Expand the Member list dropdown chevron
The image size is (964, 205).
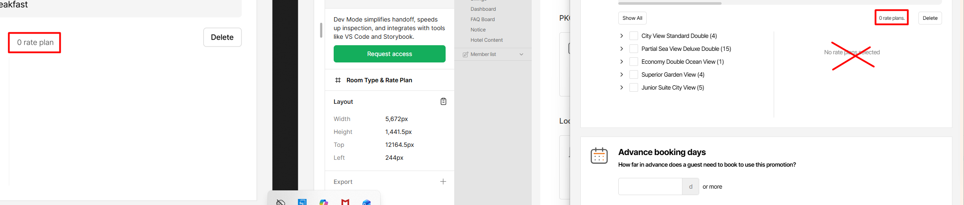521,54
